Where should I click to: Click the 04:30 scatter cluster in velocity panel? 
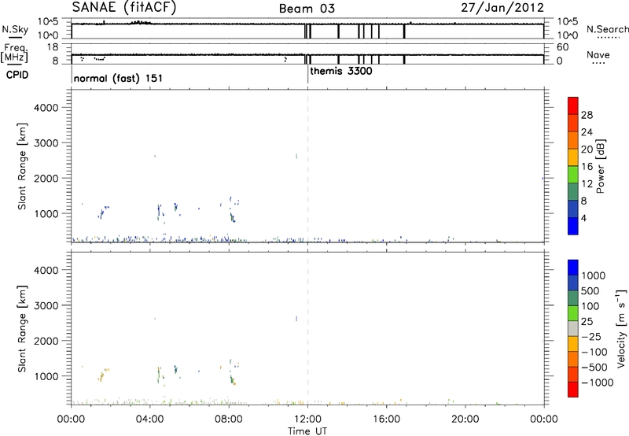pyautogui.click(x=160, y=375)
